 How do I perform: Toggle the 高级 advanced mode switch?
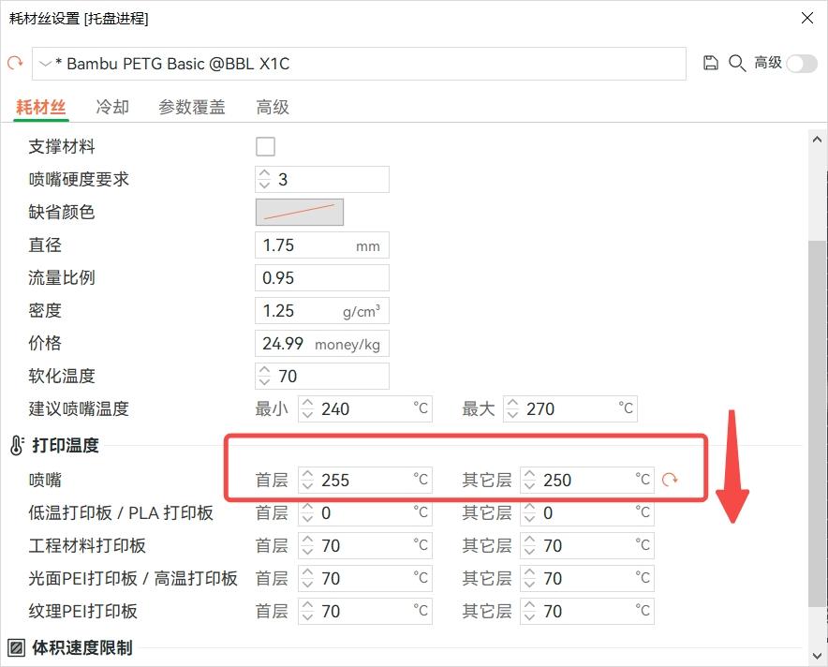pyautogui.click(x=802, y=64)
